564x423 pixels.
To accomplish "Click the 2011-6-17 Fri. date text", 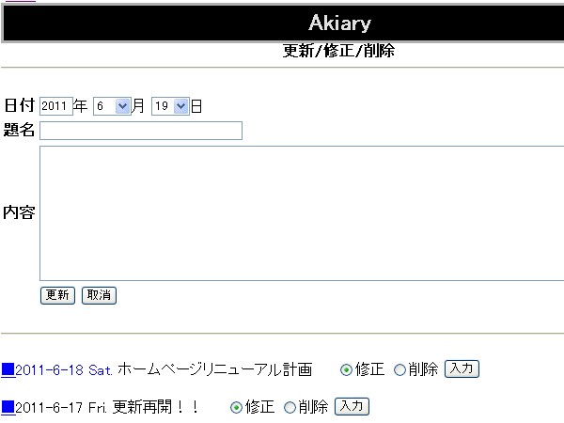I will (x=61, y=408).
